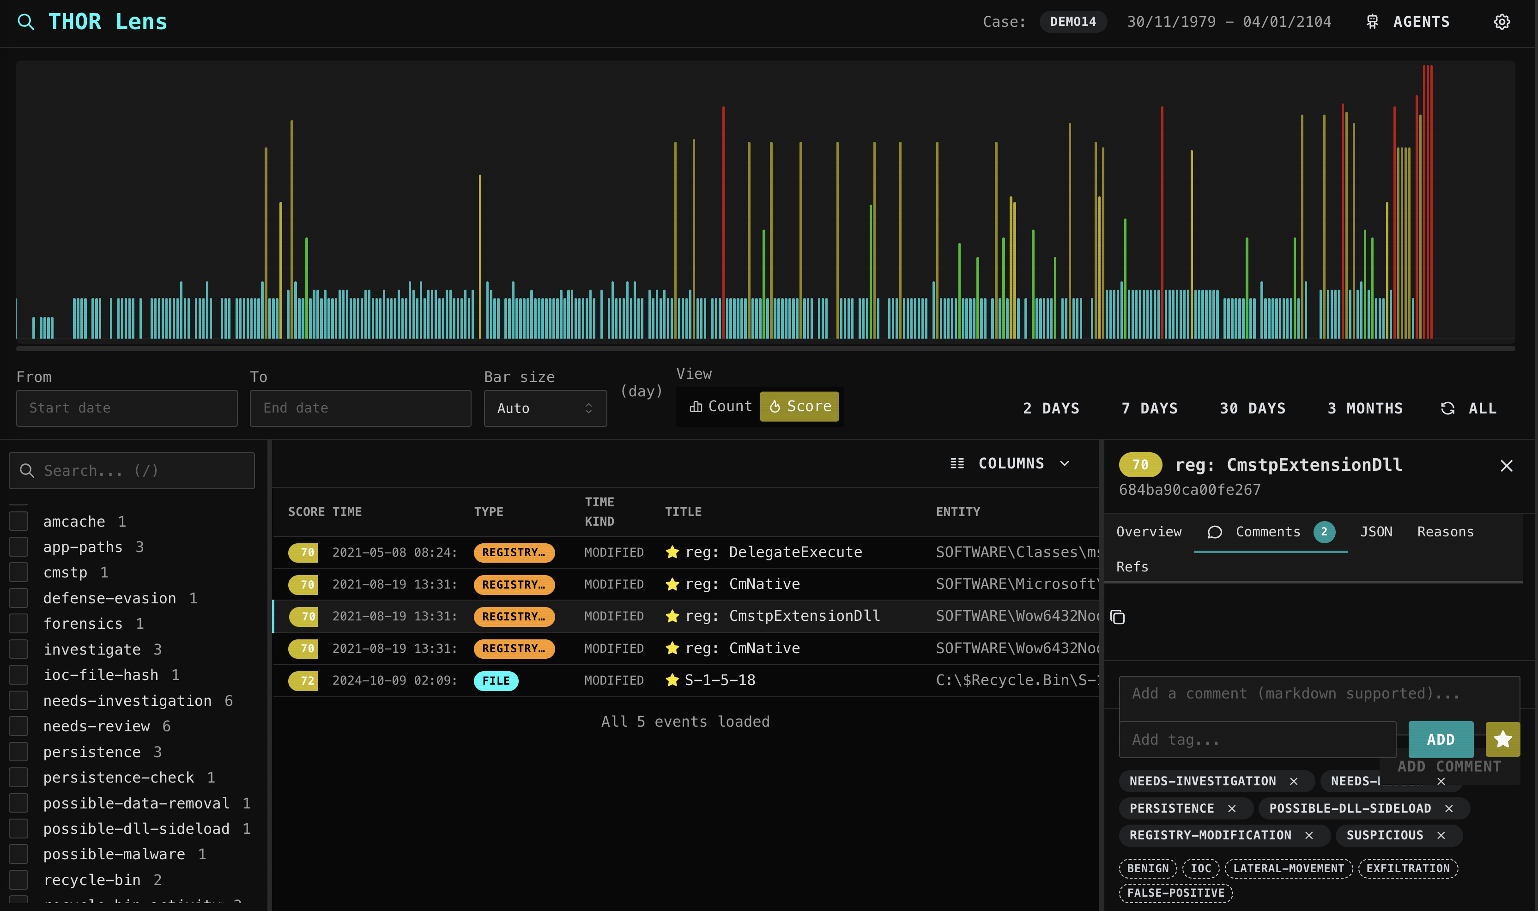Toggle the yellow star favorite button
This screenshot has height=911, width=1538.
click(1502, 739)
